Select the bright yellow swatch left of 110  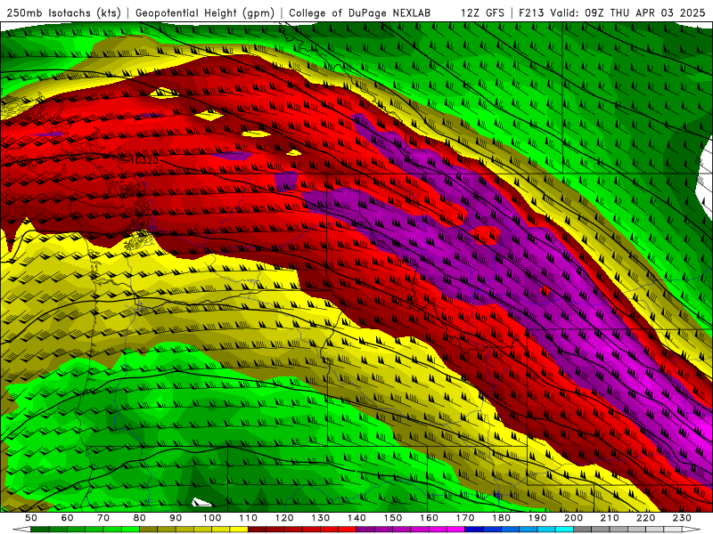[x=239, y=529]
